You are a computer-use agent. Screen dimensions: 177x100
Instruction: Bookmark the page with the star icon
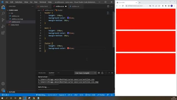159,6
